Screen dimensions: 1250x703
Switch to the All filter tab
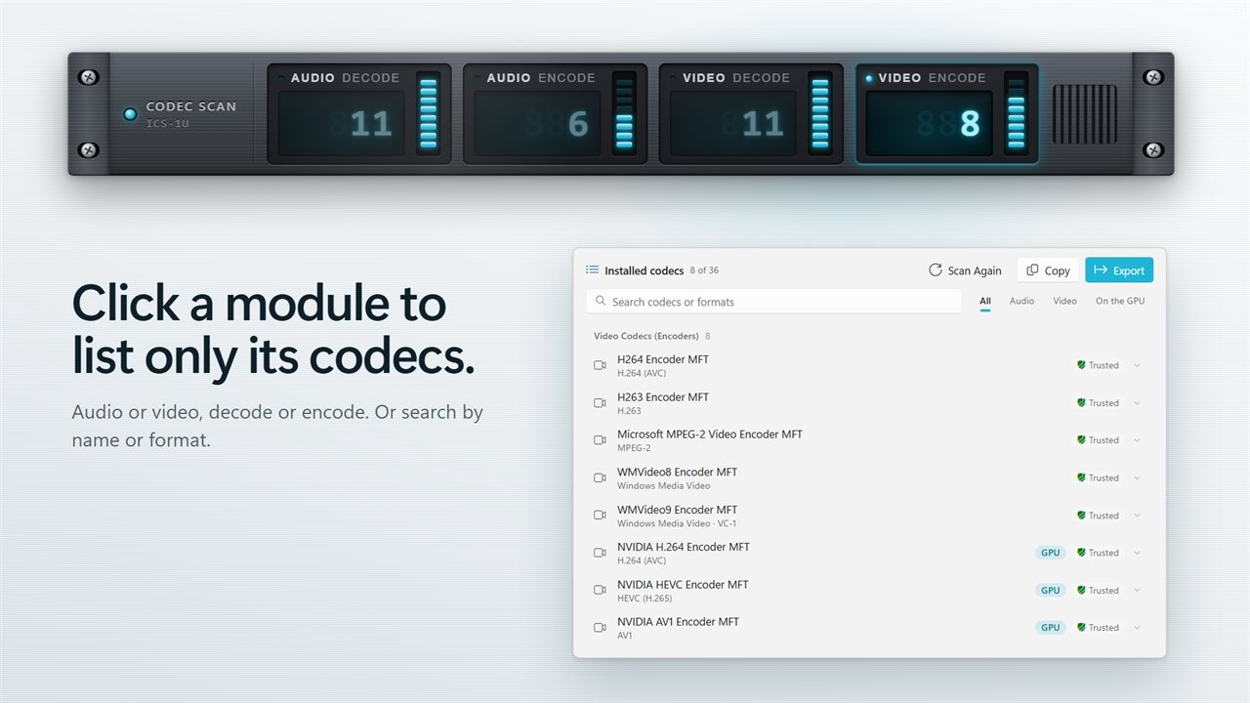[985, 301]
